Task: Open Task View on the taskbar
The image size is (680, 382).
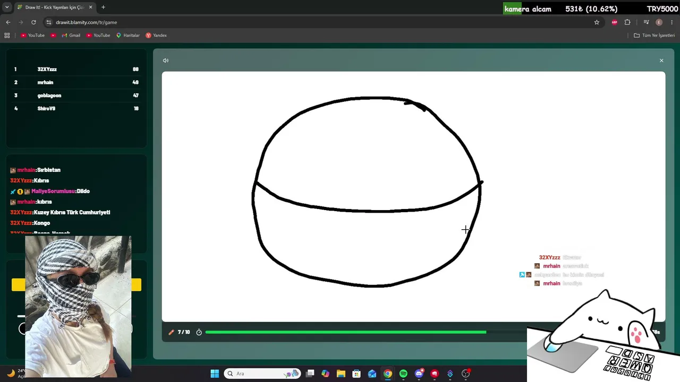Action: 310,374
